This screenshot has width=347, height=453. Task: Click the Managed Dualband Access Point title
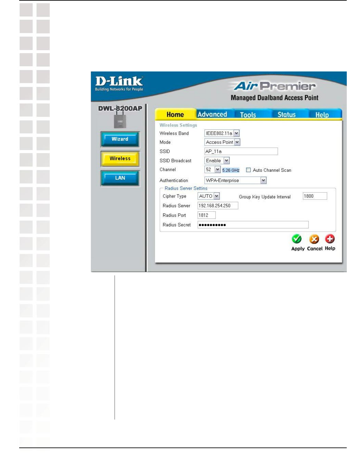(275, 98)
